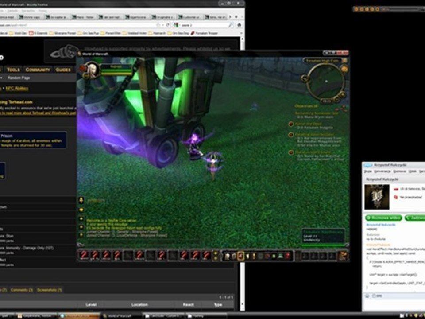Open the search engine selector in Firefox
Screen dimensions: 425x319
pos(177,25)
